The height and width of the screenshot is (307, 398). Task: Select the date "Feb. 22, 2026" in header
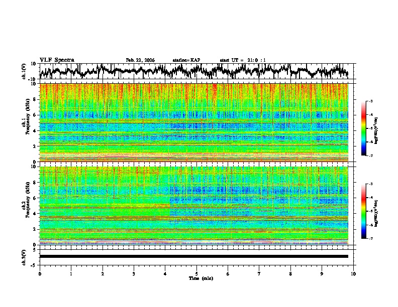(140, 60)
